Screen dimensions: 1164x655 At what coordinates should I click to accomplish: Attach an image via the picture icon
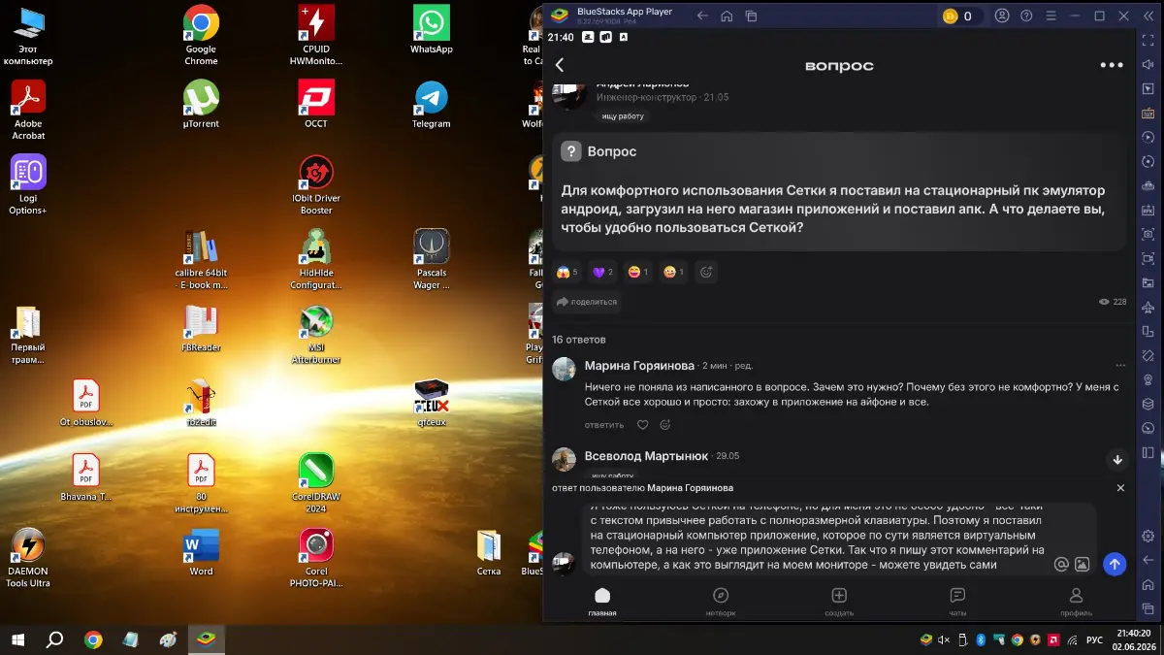pos(1083,564)
